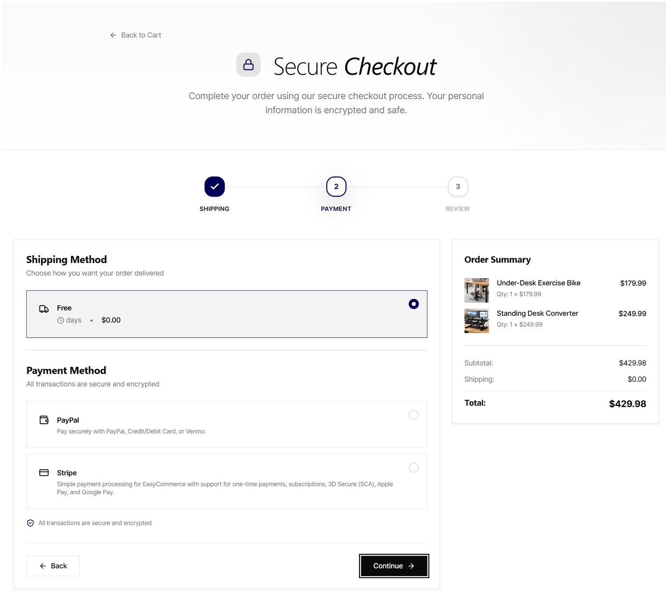Screen dimensions: 666x592
Task: Click the SHIPPING step label
Action: 214,209
